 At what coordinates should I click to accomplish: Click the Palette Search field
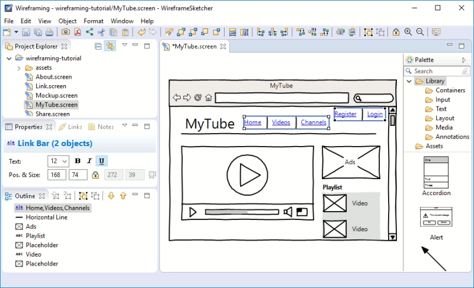click(437, 71)
